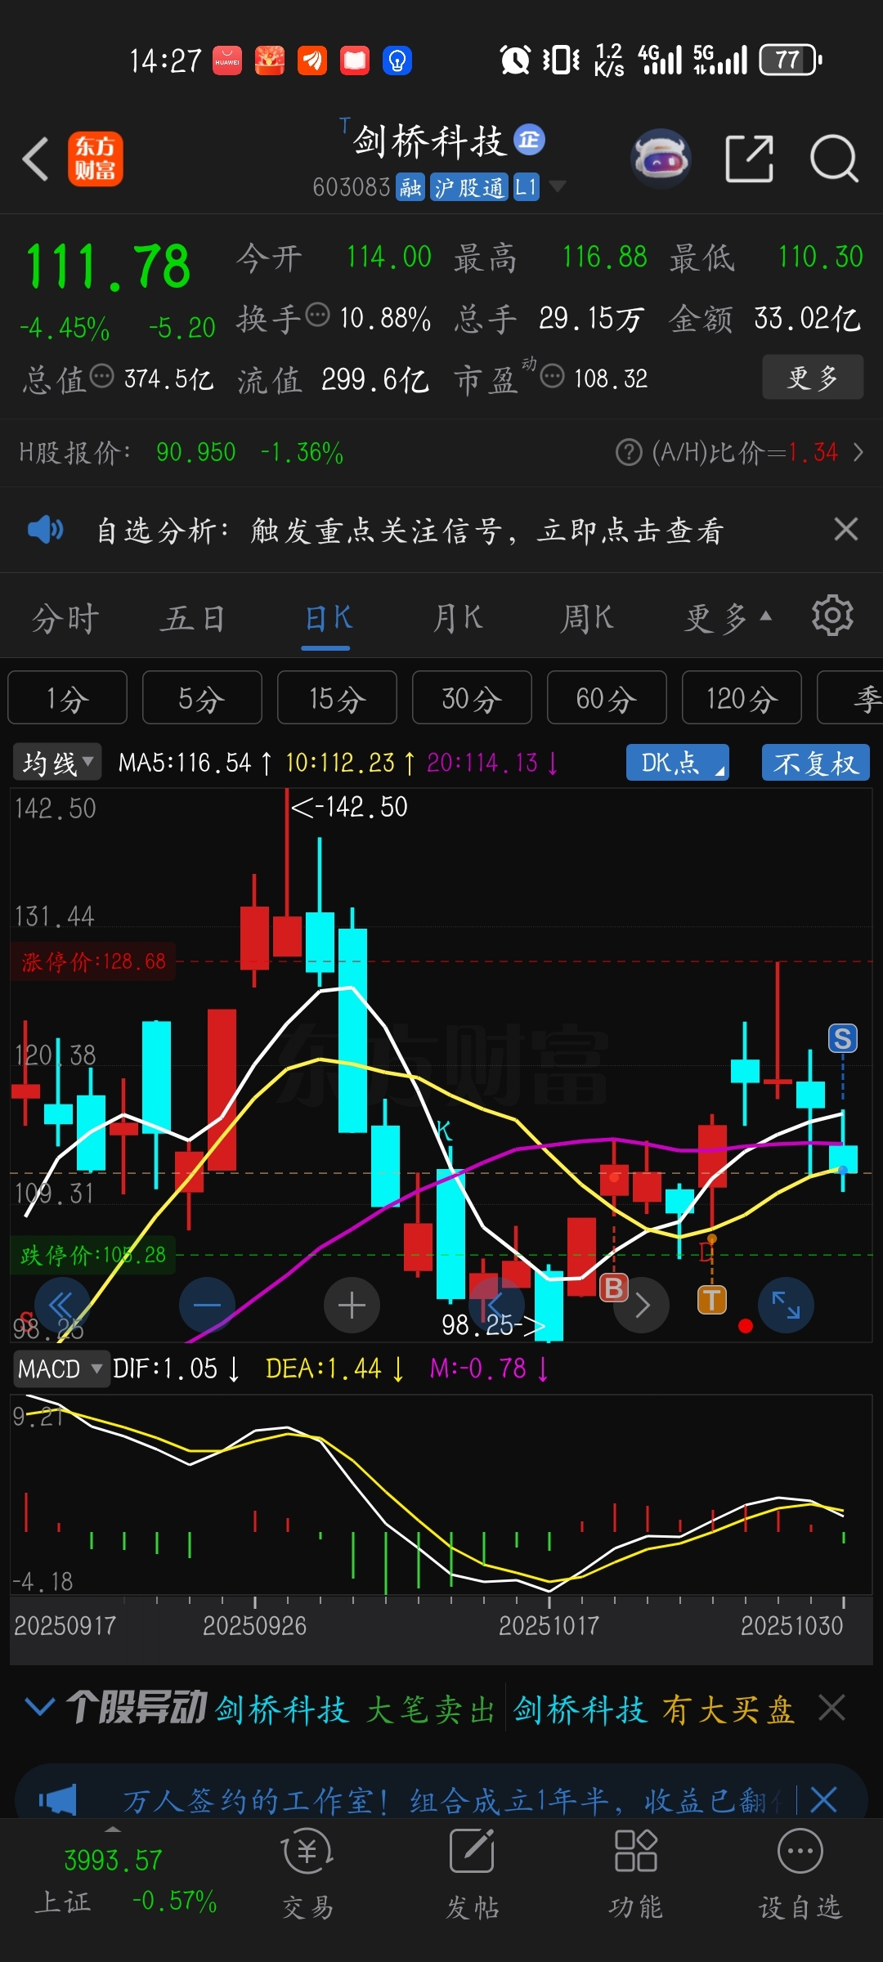Image resolution: width=883 pixels, height=1962 pixels.
Task: Open the A/H ratio help question mark
Action: pyautogui.click(x=629, y=452)
